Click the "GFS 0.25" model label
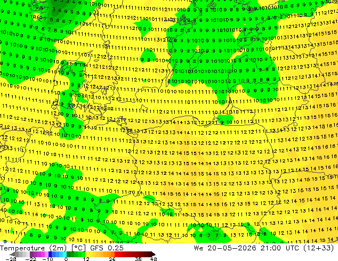 click(107, 248)
